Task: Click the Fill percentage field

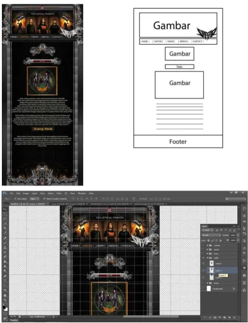Action: tap(233, 240)
